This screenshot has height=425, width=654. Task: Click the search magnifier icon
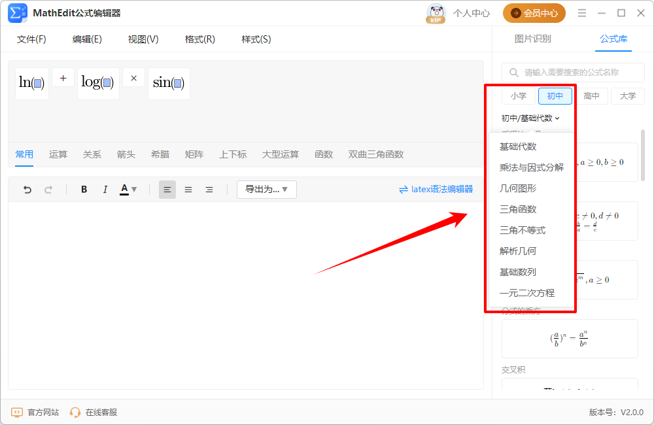pyautogui.click(x=514, y=73)
